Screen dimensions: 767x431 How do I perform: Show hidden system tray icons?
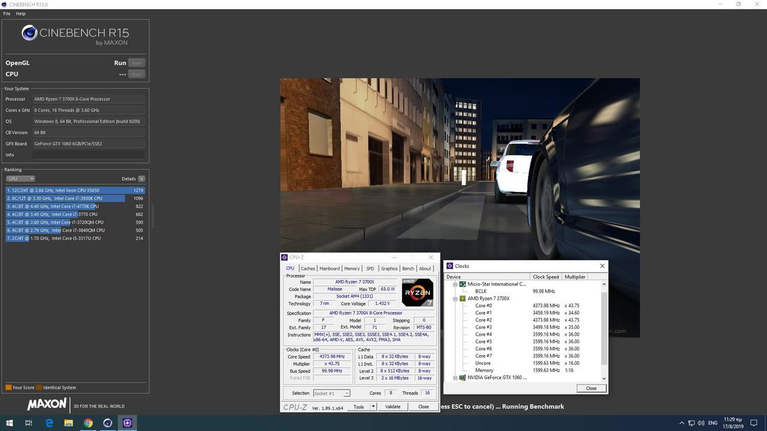681,423
